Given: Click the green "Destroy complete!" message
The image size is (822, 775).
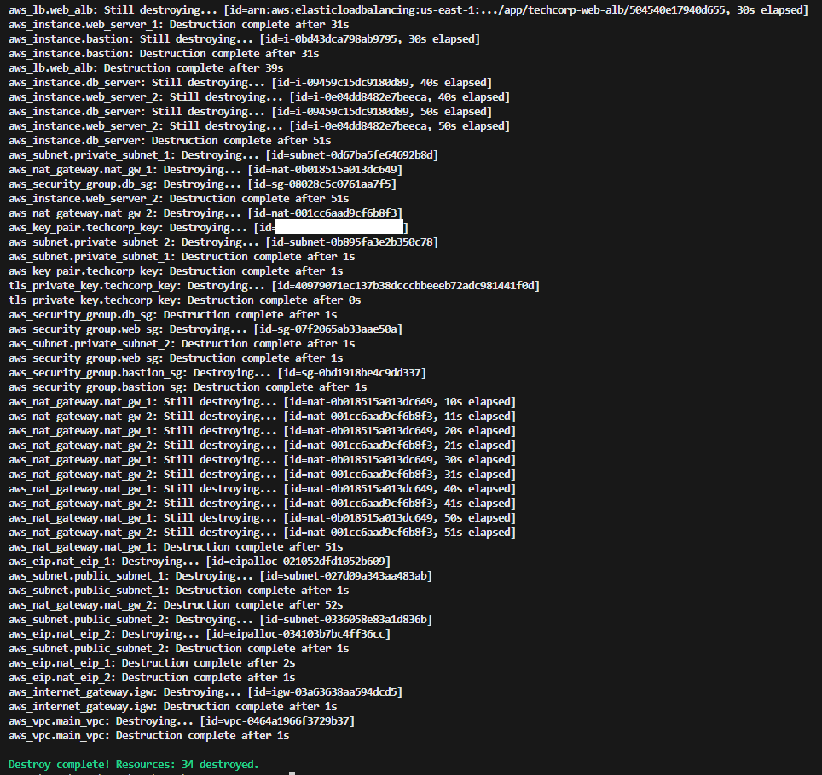Looking at the screenshot, I should (133, 764).
